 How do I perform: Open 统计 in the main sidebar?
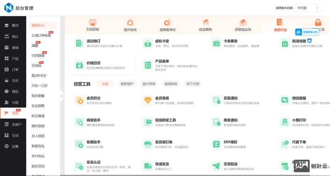tap(13, 37)
